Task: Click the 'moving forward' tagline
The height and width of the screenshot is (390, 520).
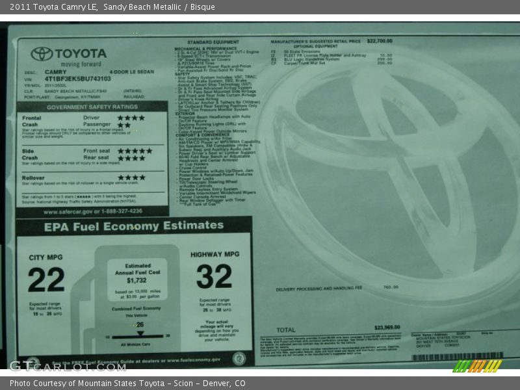Action: pyautogui.click(x=81, y=64)
